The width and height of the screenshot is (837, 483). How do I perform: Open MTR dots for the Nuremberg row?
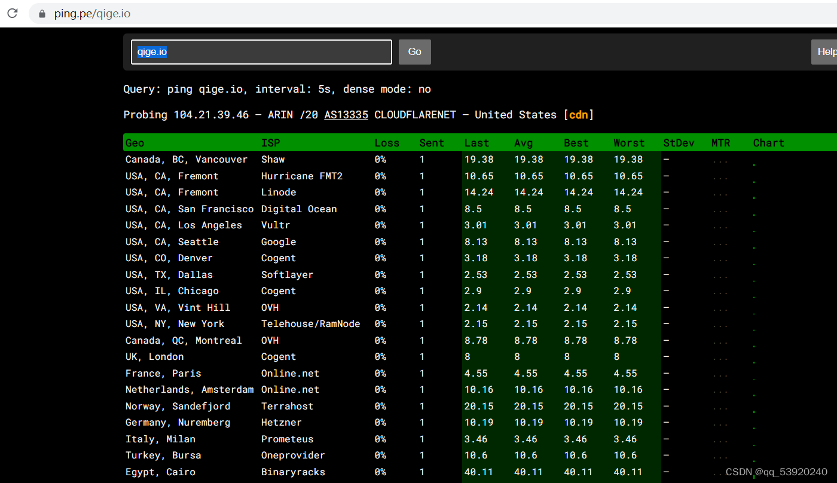[720, 424]
